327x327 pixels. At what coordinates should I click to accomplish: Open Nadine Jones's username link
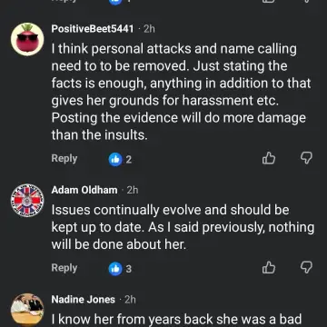coord(84,300)
